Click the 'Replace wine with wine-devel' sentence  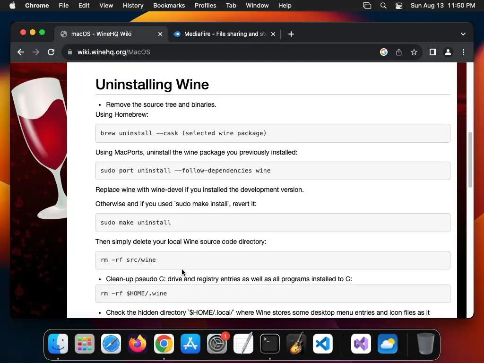click(200, 190)
